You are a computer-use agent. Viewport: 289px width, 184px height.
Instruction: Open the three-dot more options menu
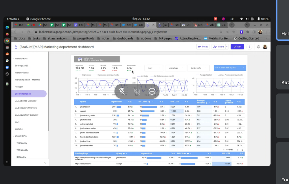[x=249, y=47]
